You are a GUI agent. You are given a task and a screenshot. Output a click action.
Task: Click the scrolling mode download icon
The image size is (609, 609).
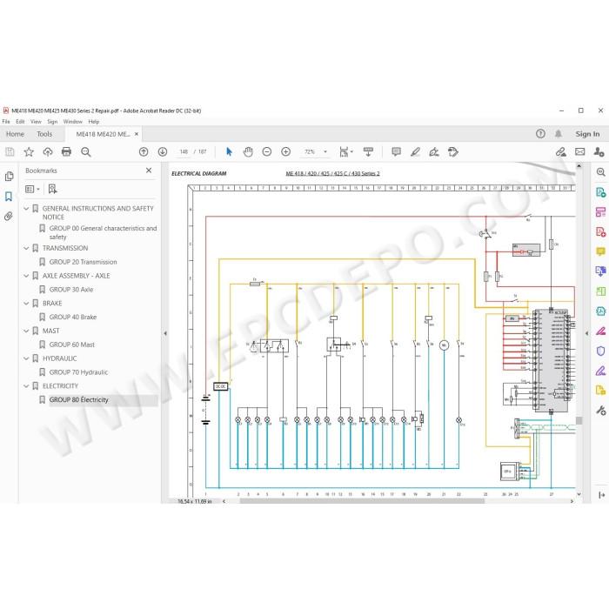tap(368, 152)
